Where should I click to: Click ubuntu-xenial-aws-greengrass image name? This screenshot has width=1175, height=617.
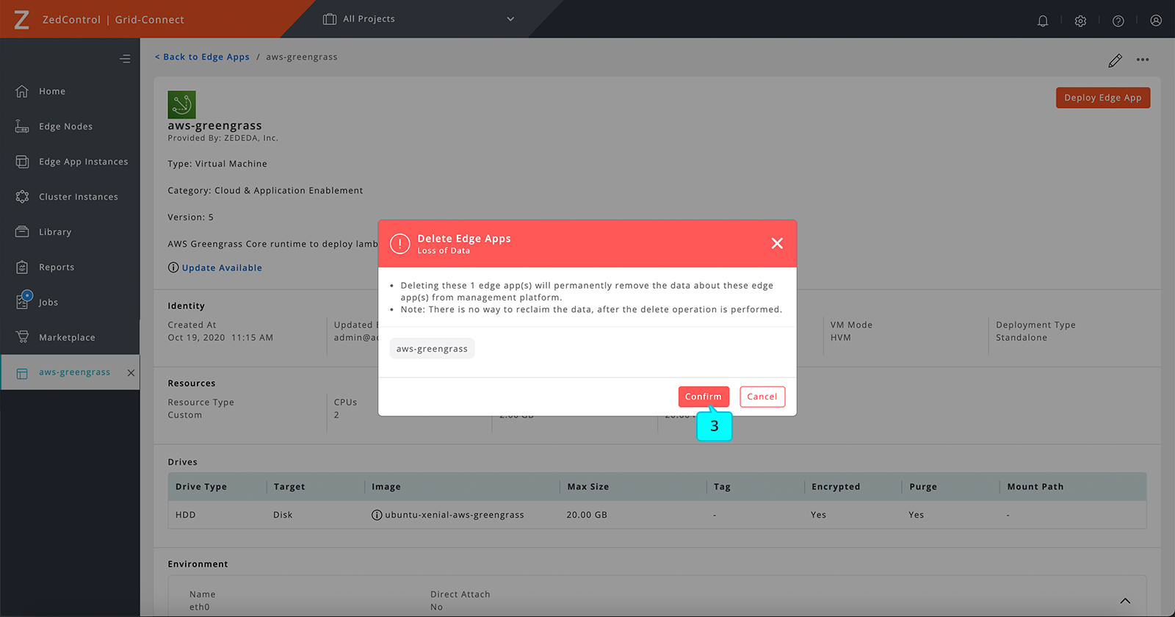pos(455,515)
